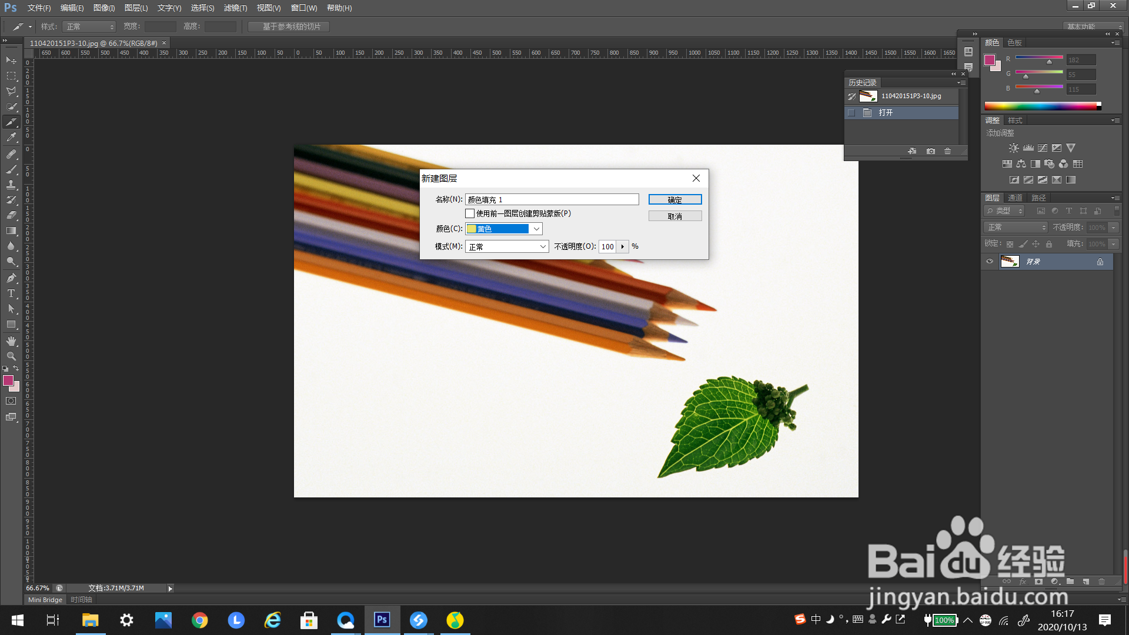Image resolution: width=1129 pixels, height=635 pixels.
Task: Hide the 背景 layer with eye icon
Action: pyautogui.click(x=990, y=262)
